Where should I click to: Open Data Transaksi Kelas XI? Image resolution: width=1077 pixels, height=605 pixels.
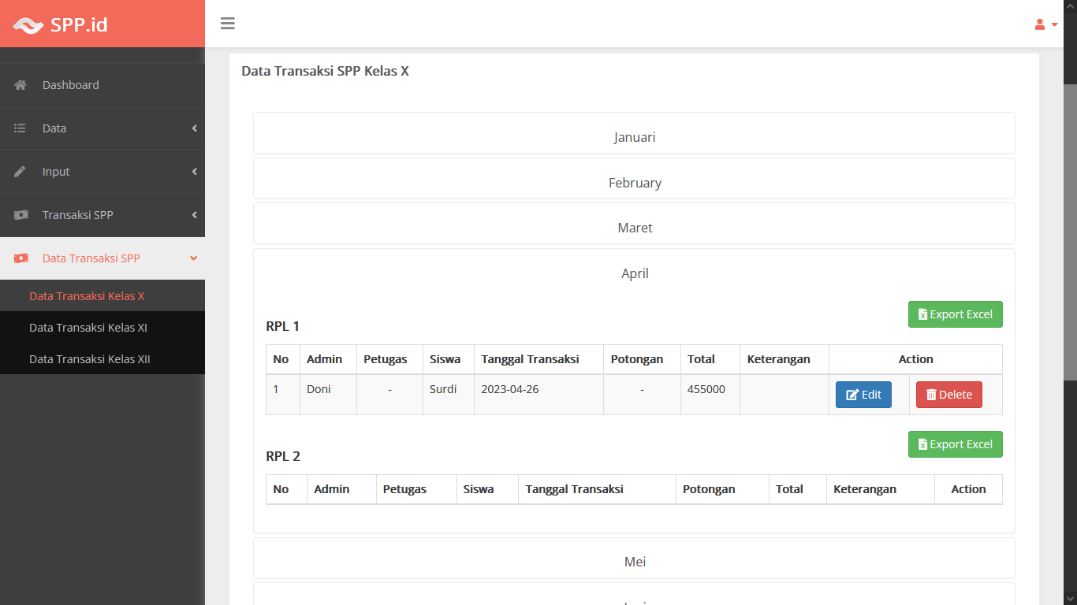(x=88, y=328)
